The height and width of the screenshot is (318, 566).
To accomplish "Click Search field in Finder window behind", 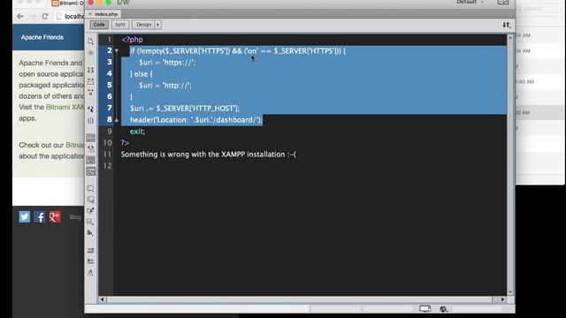I will (x=538, y=8).
